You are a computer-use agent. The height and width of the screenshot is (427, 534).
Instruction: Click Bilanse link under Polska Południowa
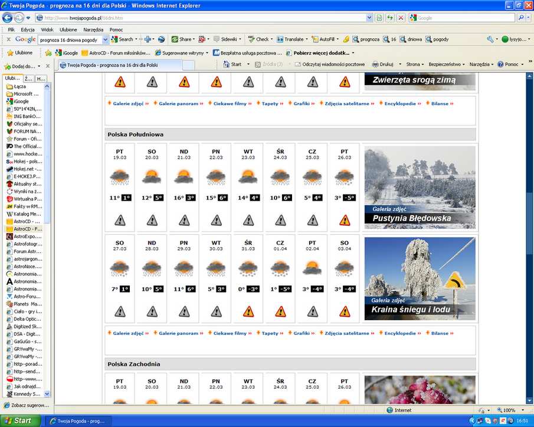tap(440, 333)
